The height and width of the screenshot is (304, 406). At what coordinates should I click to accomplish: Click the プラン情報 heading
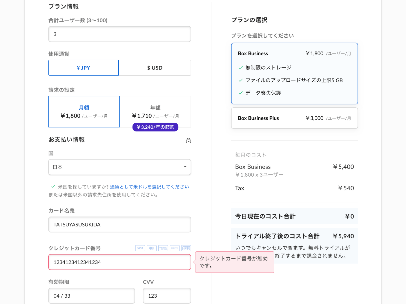(64, 6)
